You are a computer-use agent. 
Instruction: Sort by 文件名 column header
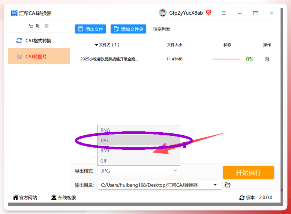[x=107, y=45]
